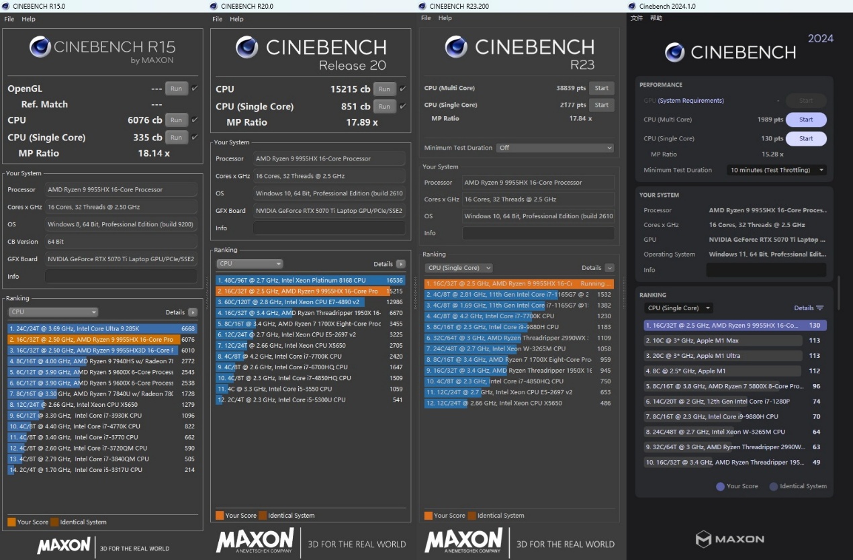The image size is (853, 560).
Task: Click the Cinebench R20.0 title bar app icon
Action: click(214, 6)
